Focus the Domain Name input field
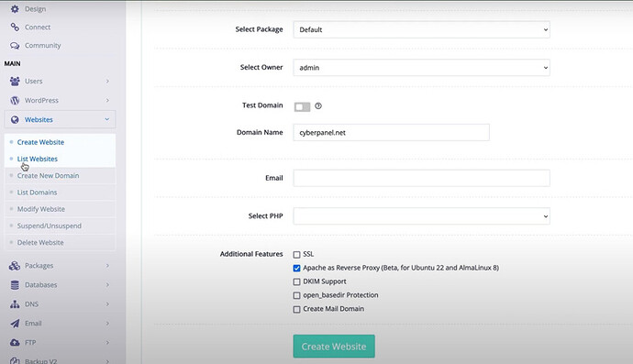 (391, 132)
